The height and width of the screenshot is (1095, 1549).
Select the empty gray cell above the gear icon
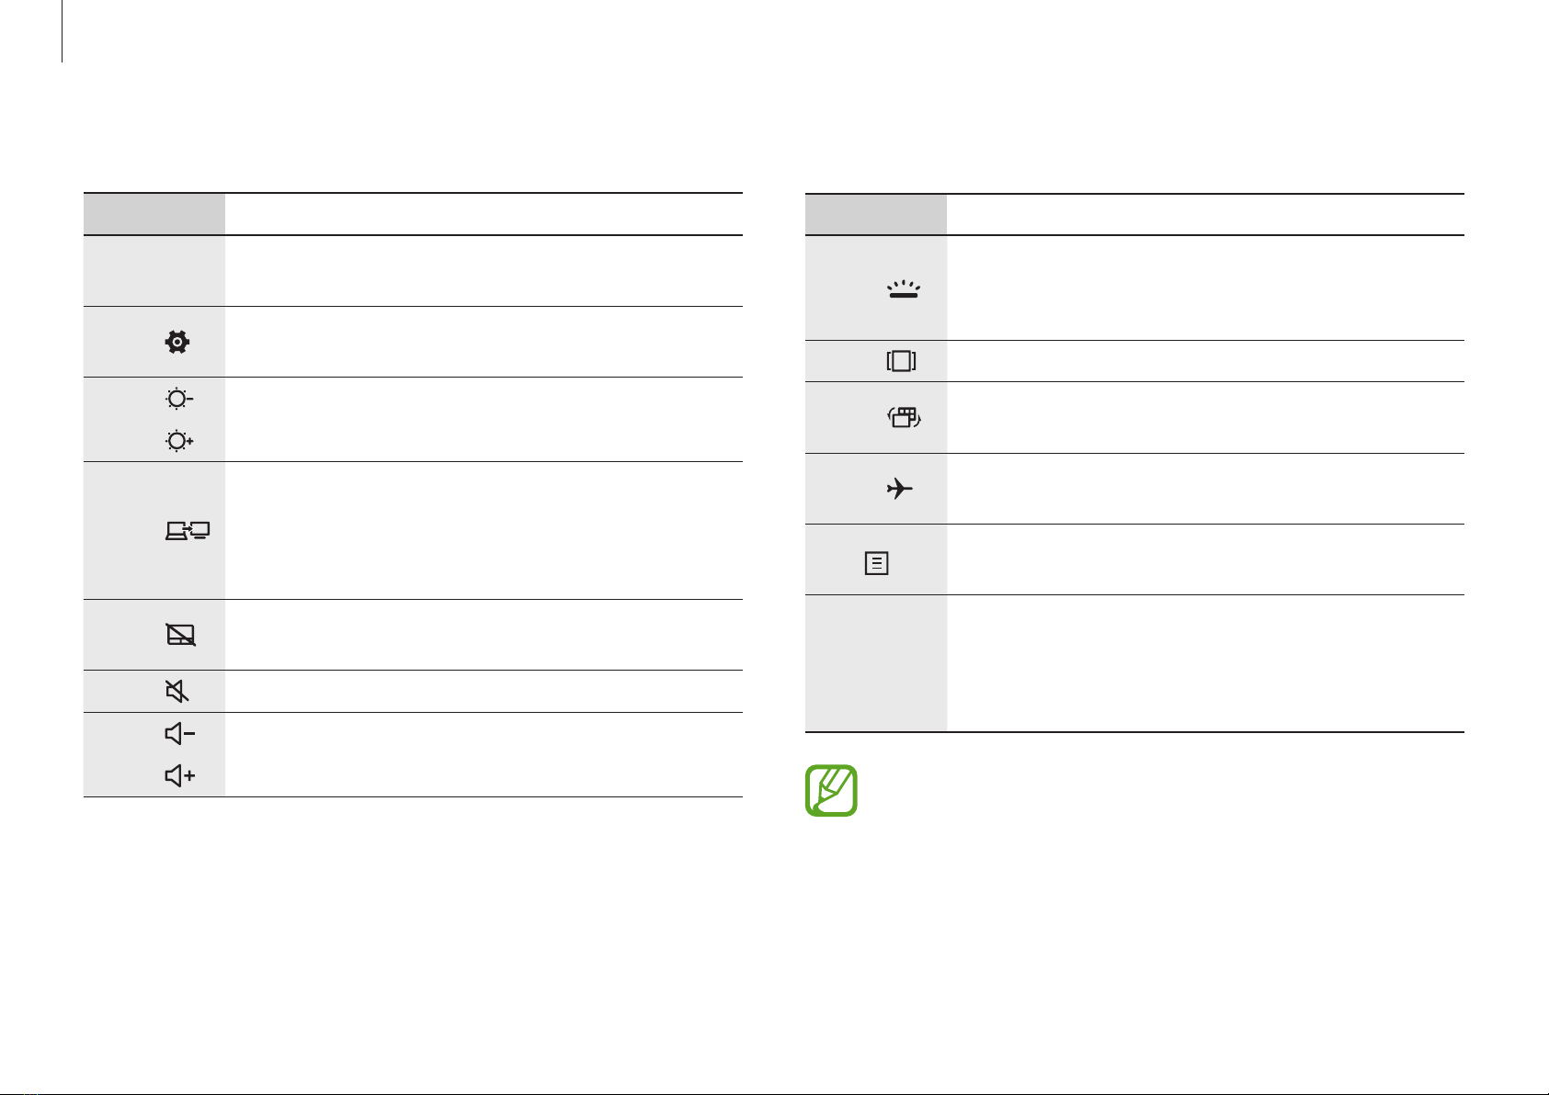(x=154, y=271)
